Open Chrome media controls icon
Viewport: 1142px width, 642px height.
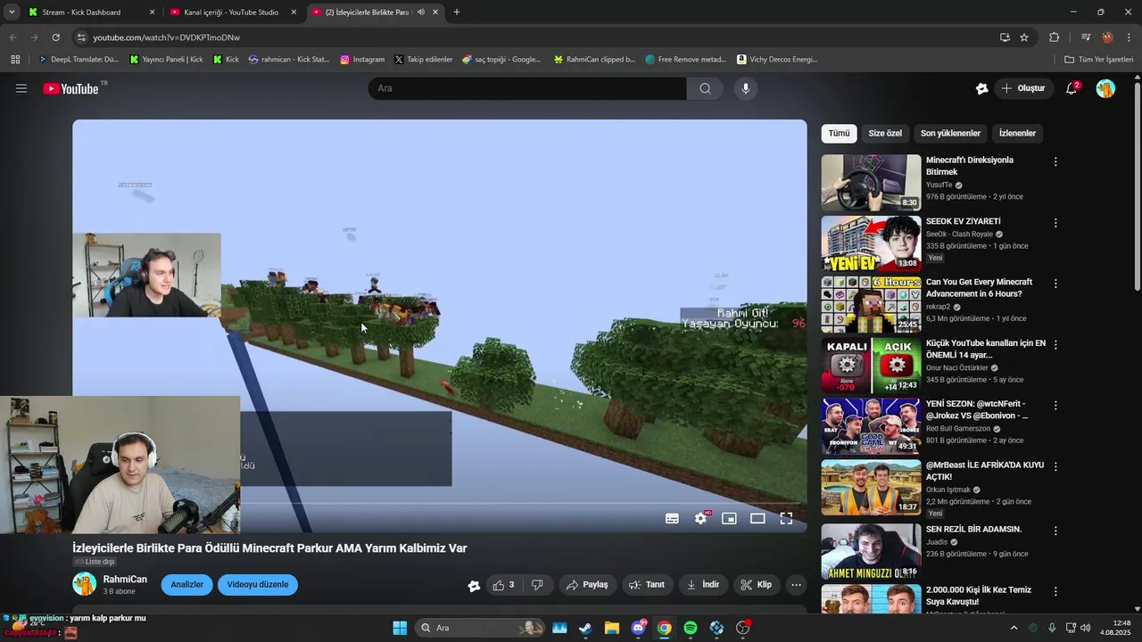pos(1086,37)
